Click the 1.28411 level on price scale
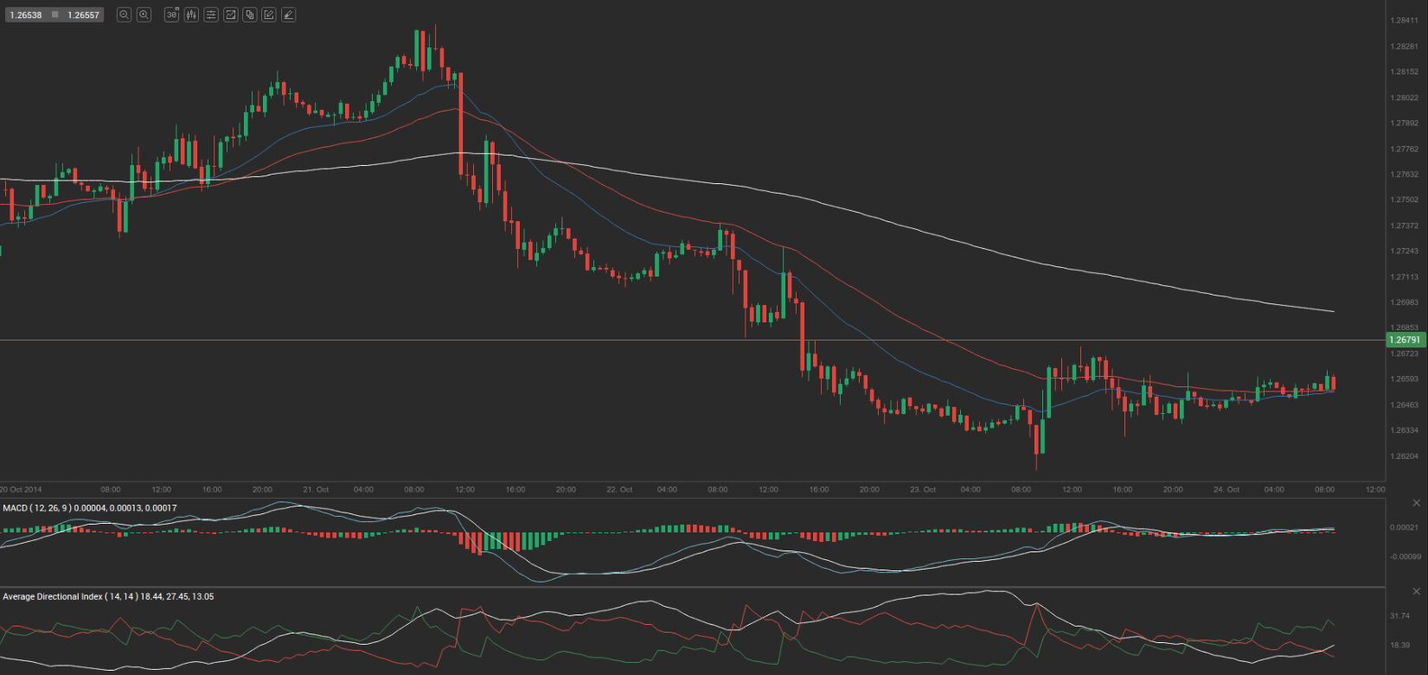Image resolution: width=1428 pixels, height=675 pixels. [x=1404, y=21]
